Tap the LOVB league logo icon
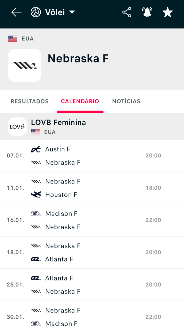This screenshot has height=332, width=184. coord(17,126)
